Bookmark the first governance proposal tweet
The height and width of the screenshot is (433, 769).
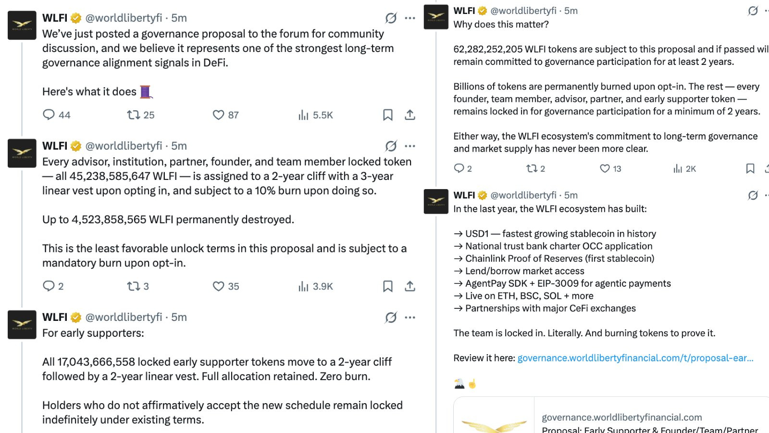[x=388, y=115]
